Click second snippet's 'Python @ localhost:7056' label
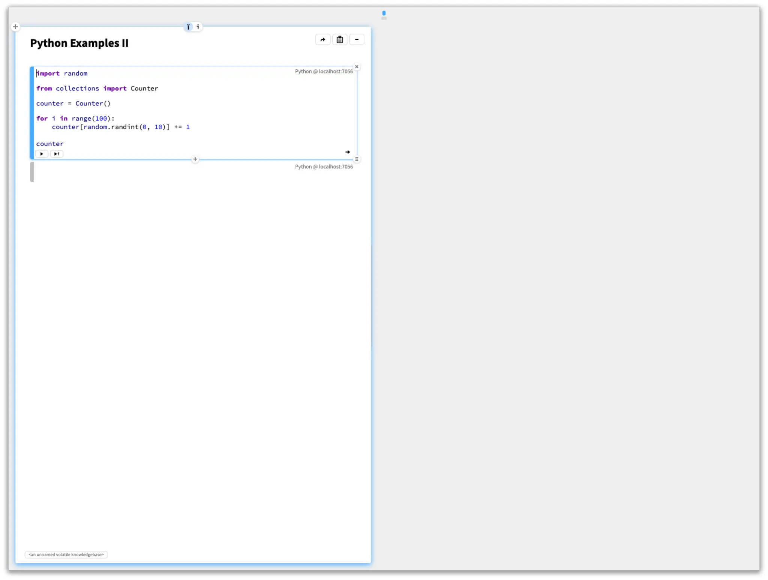The image size is (768, 580). [324, 167]
